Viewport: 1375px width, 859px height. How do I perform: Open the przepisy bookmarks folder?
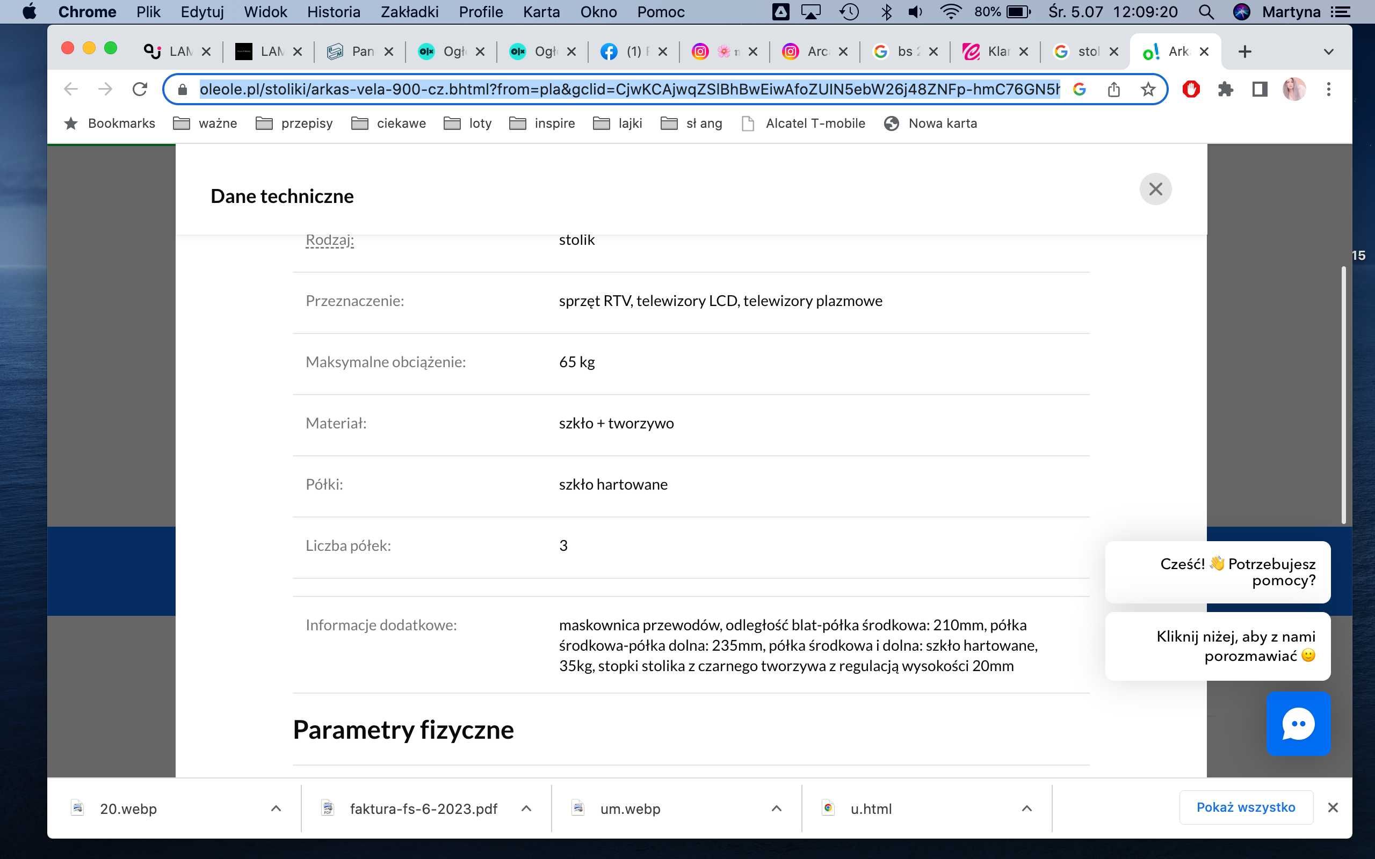294,123
